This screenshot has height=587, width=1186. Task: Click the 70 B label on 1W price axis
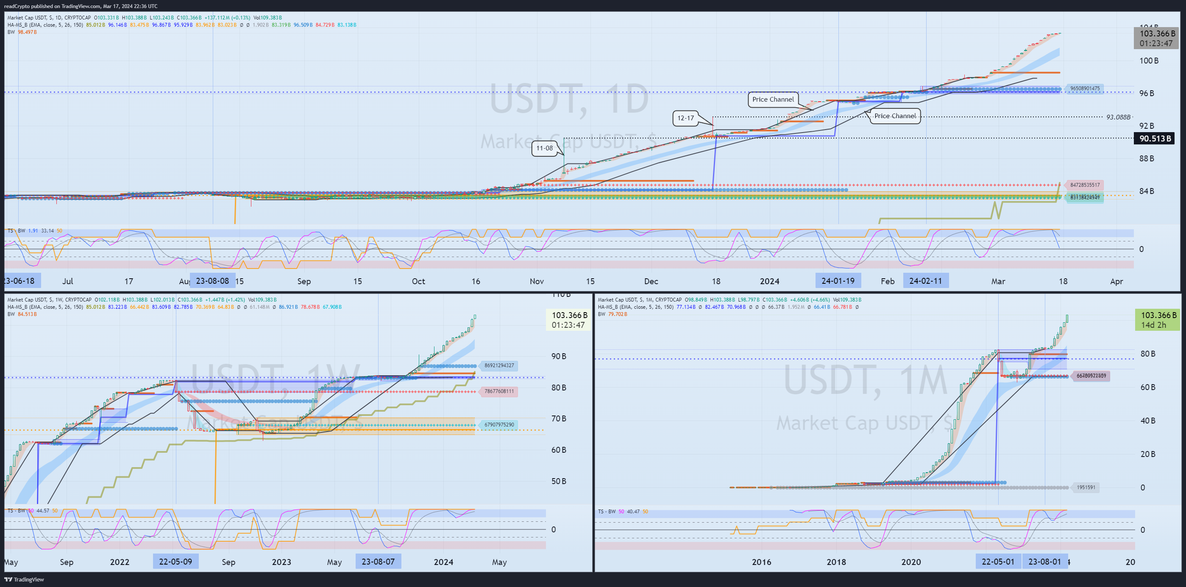pyautogui.click(x=559, y=418)
